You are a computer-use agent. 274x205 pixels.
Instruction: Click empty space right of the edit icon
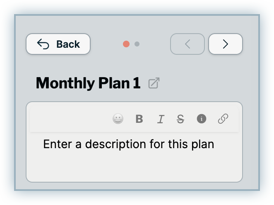pyautogui.click(x=199, y=83)
